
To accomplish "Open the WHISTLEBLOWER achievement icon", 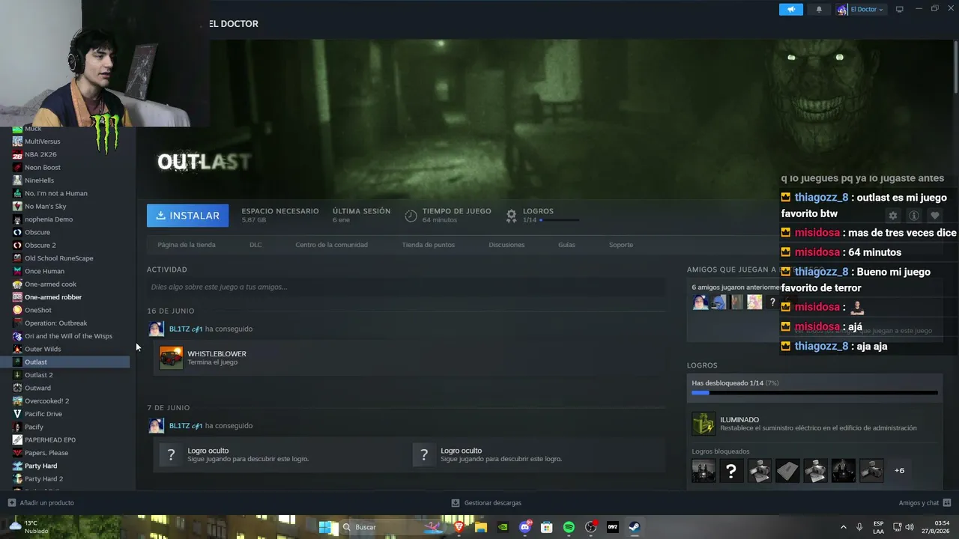I will click(171, 358).
